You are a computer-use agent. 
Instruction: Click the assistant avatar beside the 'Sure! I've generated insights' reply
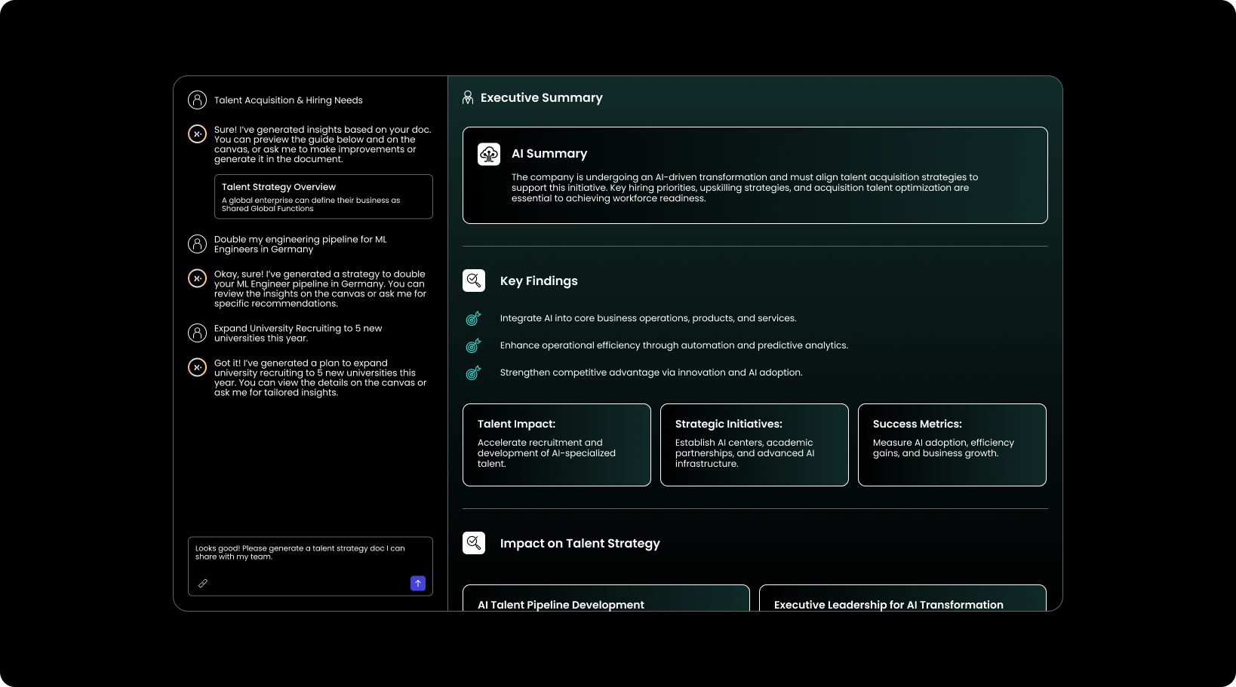tap(197, 133)
